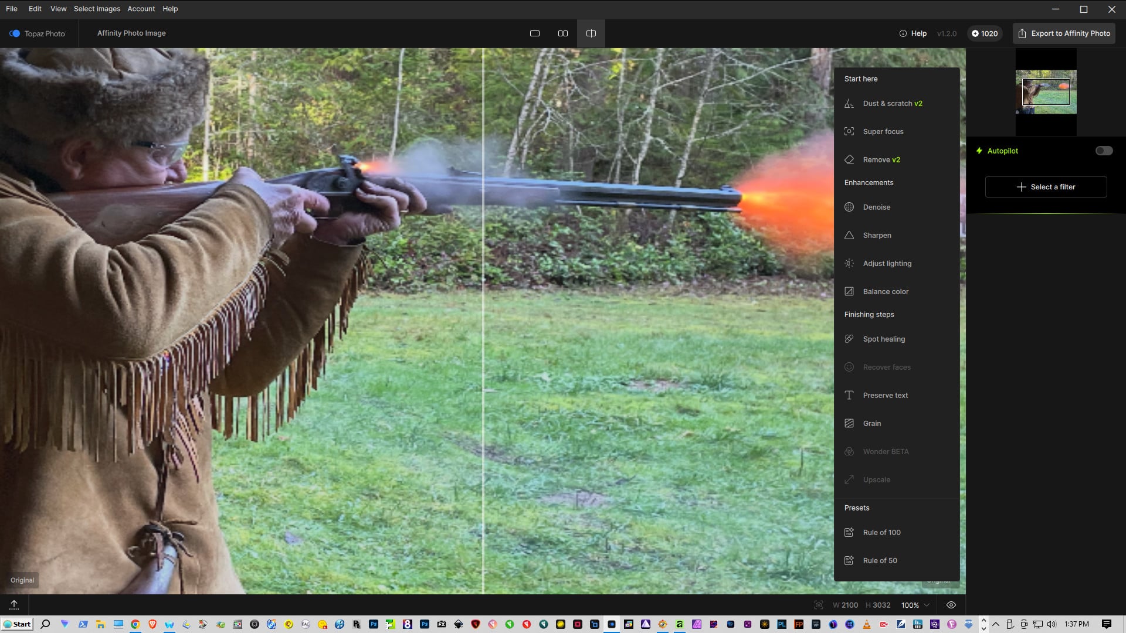Choose Balance color enhancement
The height and width of the screenshot is (633, 1126).
[x=885, y=292]
